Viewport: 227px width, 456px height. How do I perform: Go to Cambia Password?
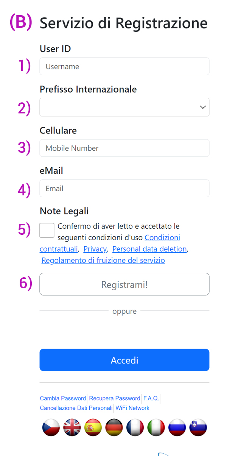pos(63,398)
